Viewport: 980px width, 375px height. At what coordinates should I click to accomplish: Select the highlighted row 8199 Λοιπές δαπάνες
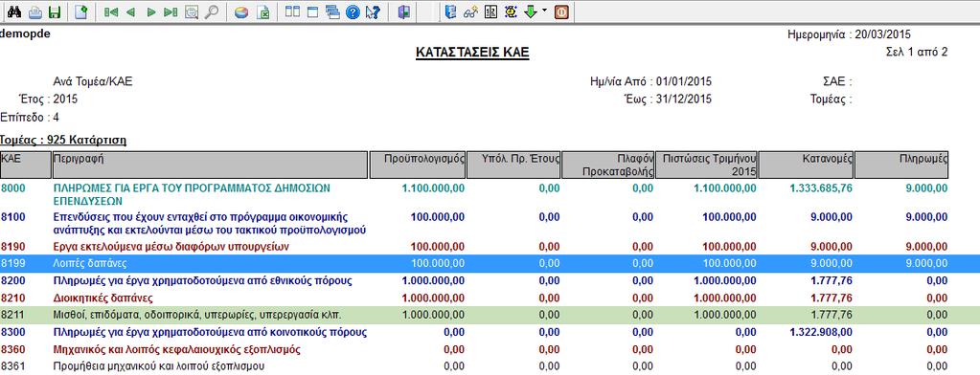[x=490, y=263]
